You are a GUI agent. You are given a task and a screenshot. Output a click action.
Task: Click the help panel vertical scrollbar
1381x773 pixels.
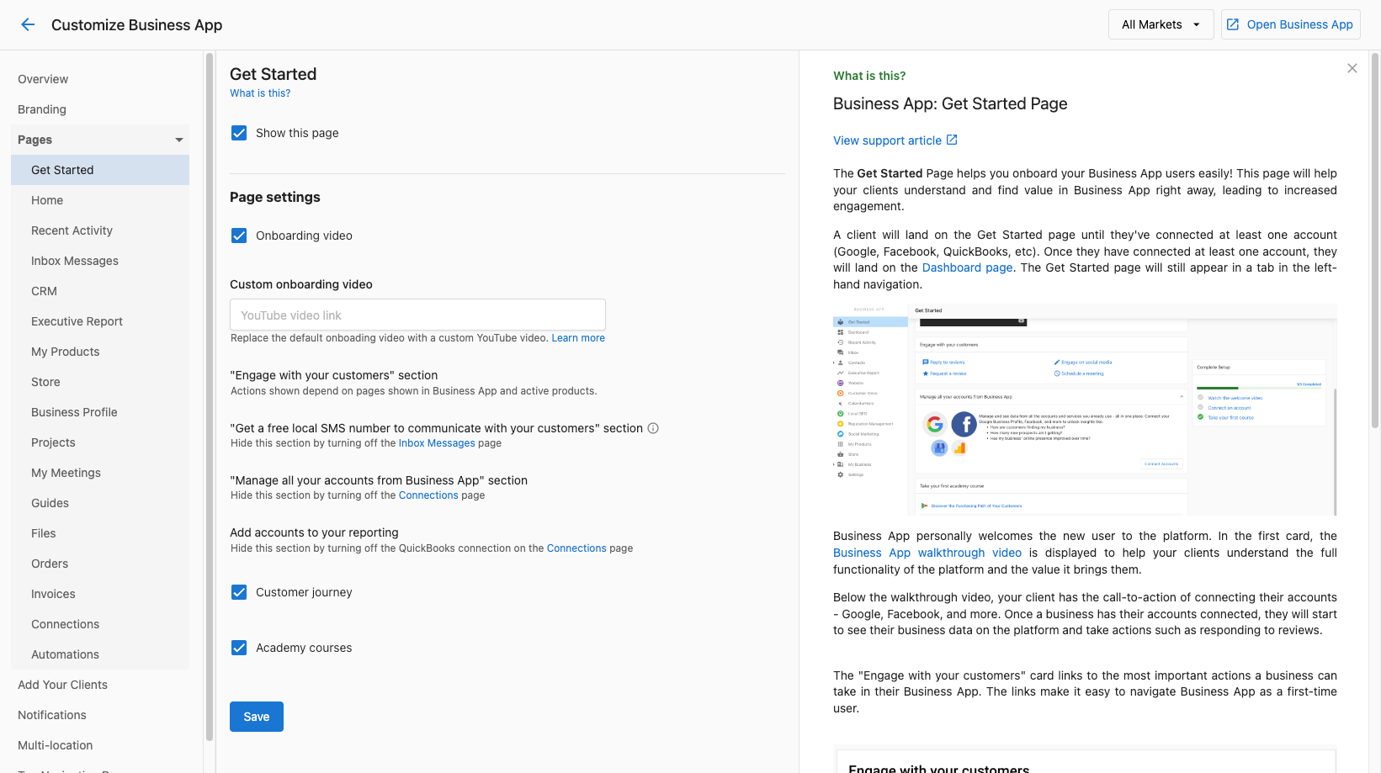tap(1375, 240)
